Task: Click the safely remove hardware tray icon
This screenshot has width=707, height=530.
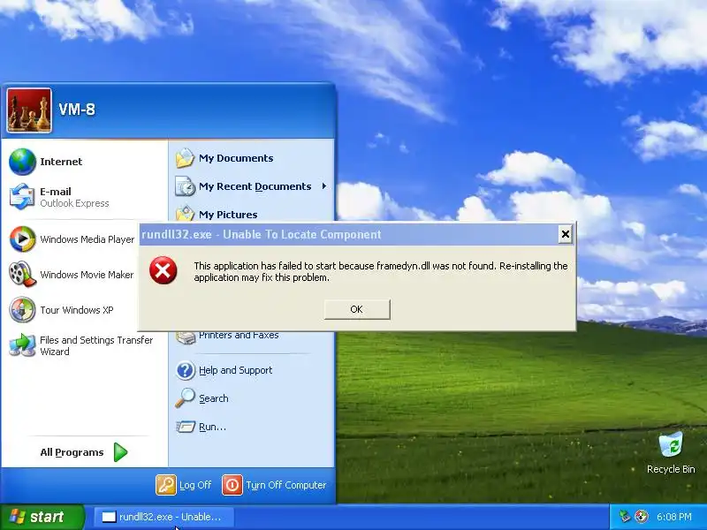Action: [625, 517]
